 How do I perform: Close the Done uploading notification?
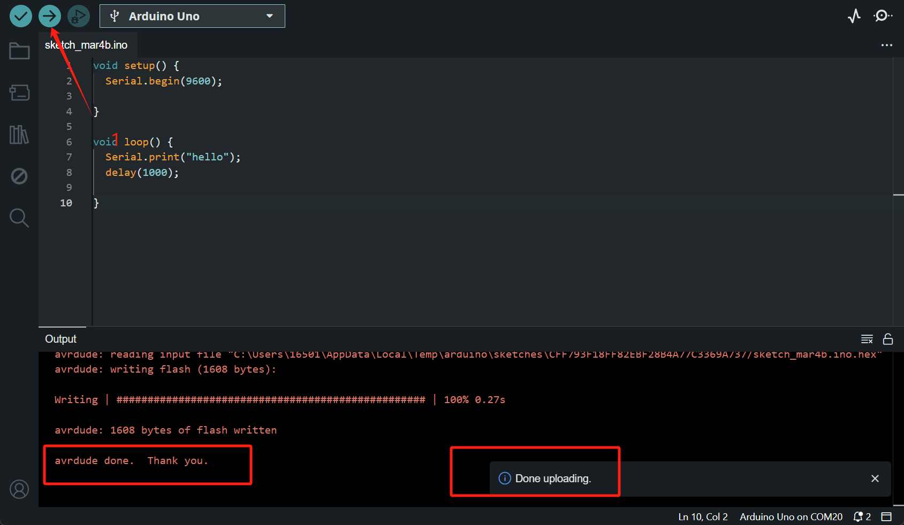(875, 478)
